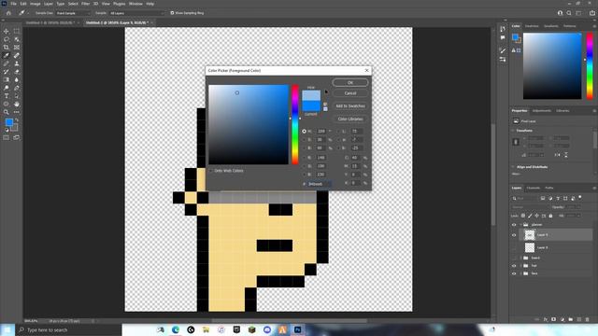598x336 pixels.
Task: Select the Crop tool
Action: [x=7, y=48]
